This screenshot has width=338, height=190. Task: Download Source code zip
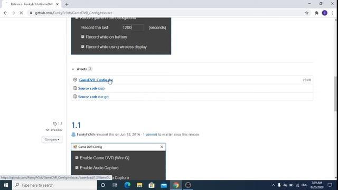(x=91, y=88)
